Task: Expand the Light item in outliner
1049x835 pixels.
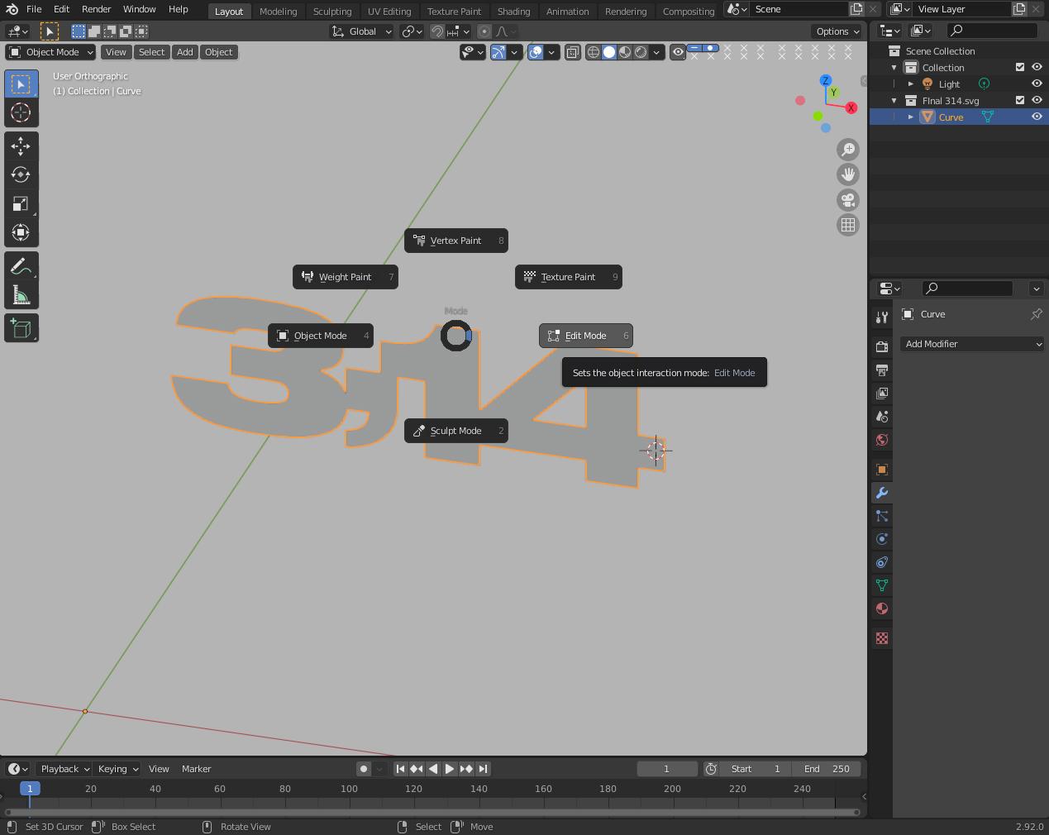Action: click(911, 83)
